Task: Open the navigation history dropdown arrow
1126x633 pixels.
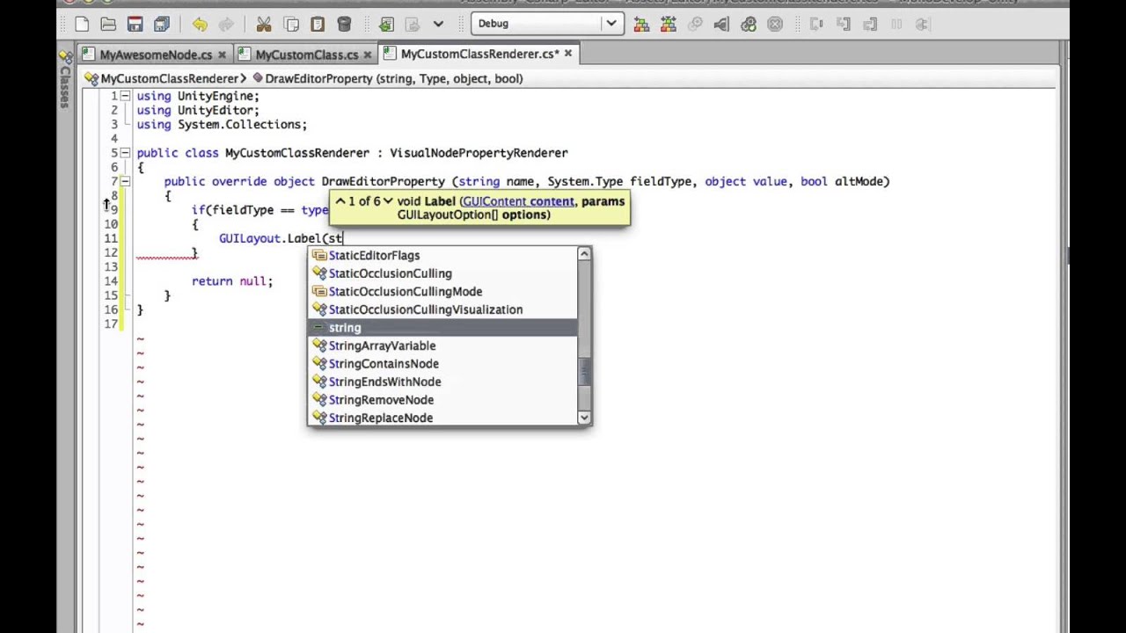Action: point(438,24)
